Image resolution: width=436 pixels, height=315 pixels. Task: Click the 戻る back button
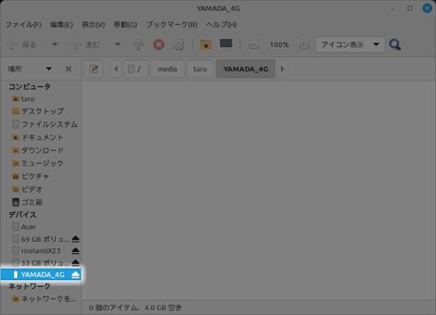23,44
